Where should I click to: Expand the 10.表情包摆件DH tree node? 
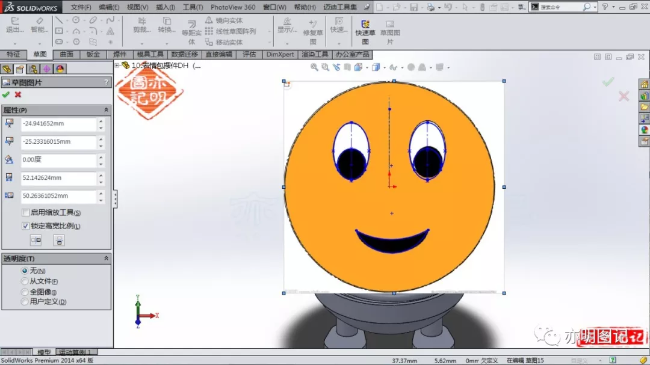(117, 66)
